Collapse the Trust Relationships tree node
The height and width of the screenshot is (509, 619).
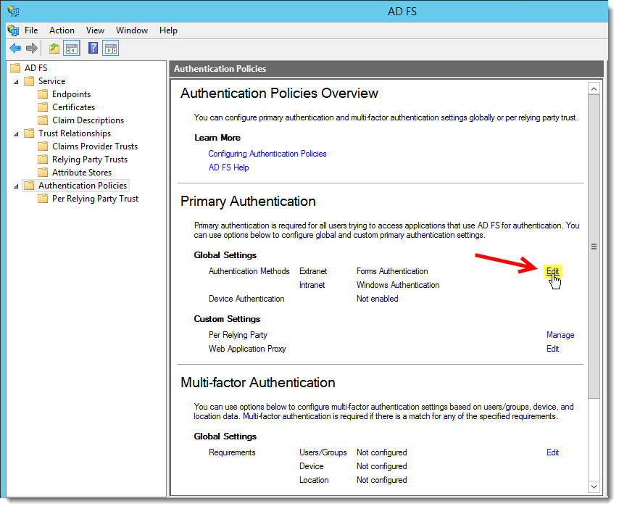pyautogui.click(x=16, y=134)
